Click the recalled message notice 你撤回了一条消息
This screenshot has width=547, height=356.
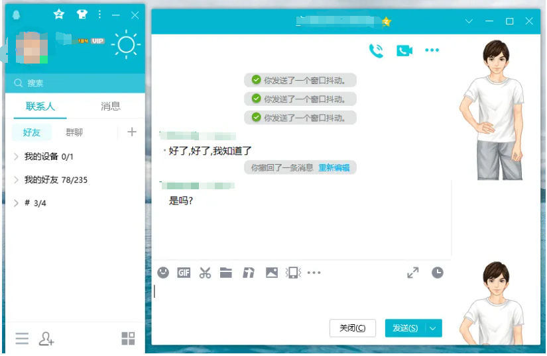click(282, 167)
